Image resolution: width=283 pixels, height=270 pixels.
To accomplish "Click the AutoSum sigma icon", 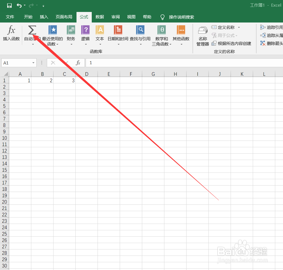I will [32, 30].
